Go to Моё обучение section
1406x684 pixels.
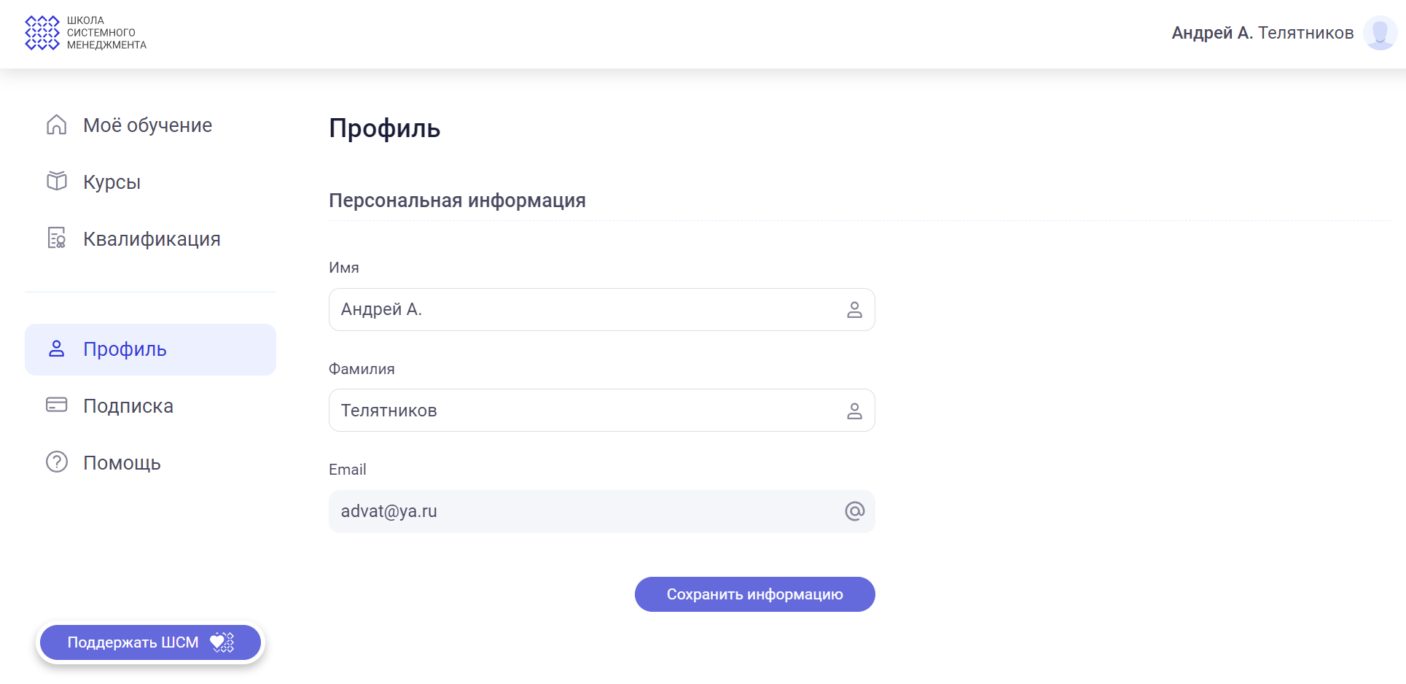tap(147, 125)
